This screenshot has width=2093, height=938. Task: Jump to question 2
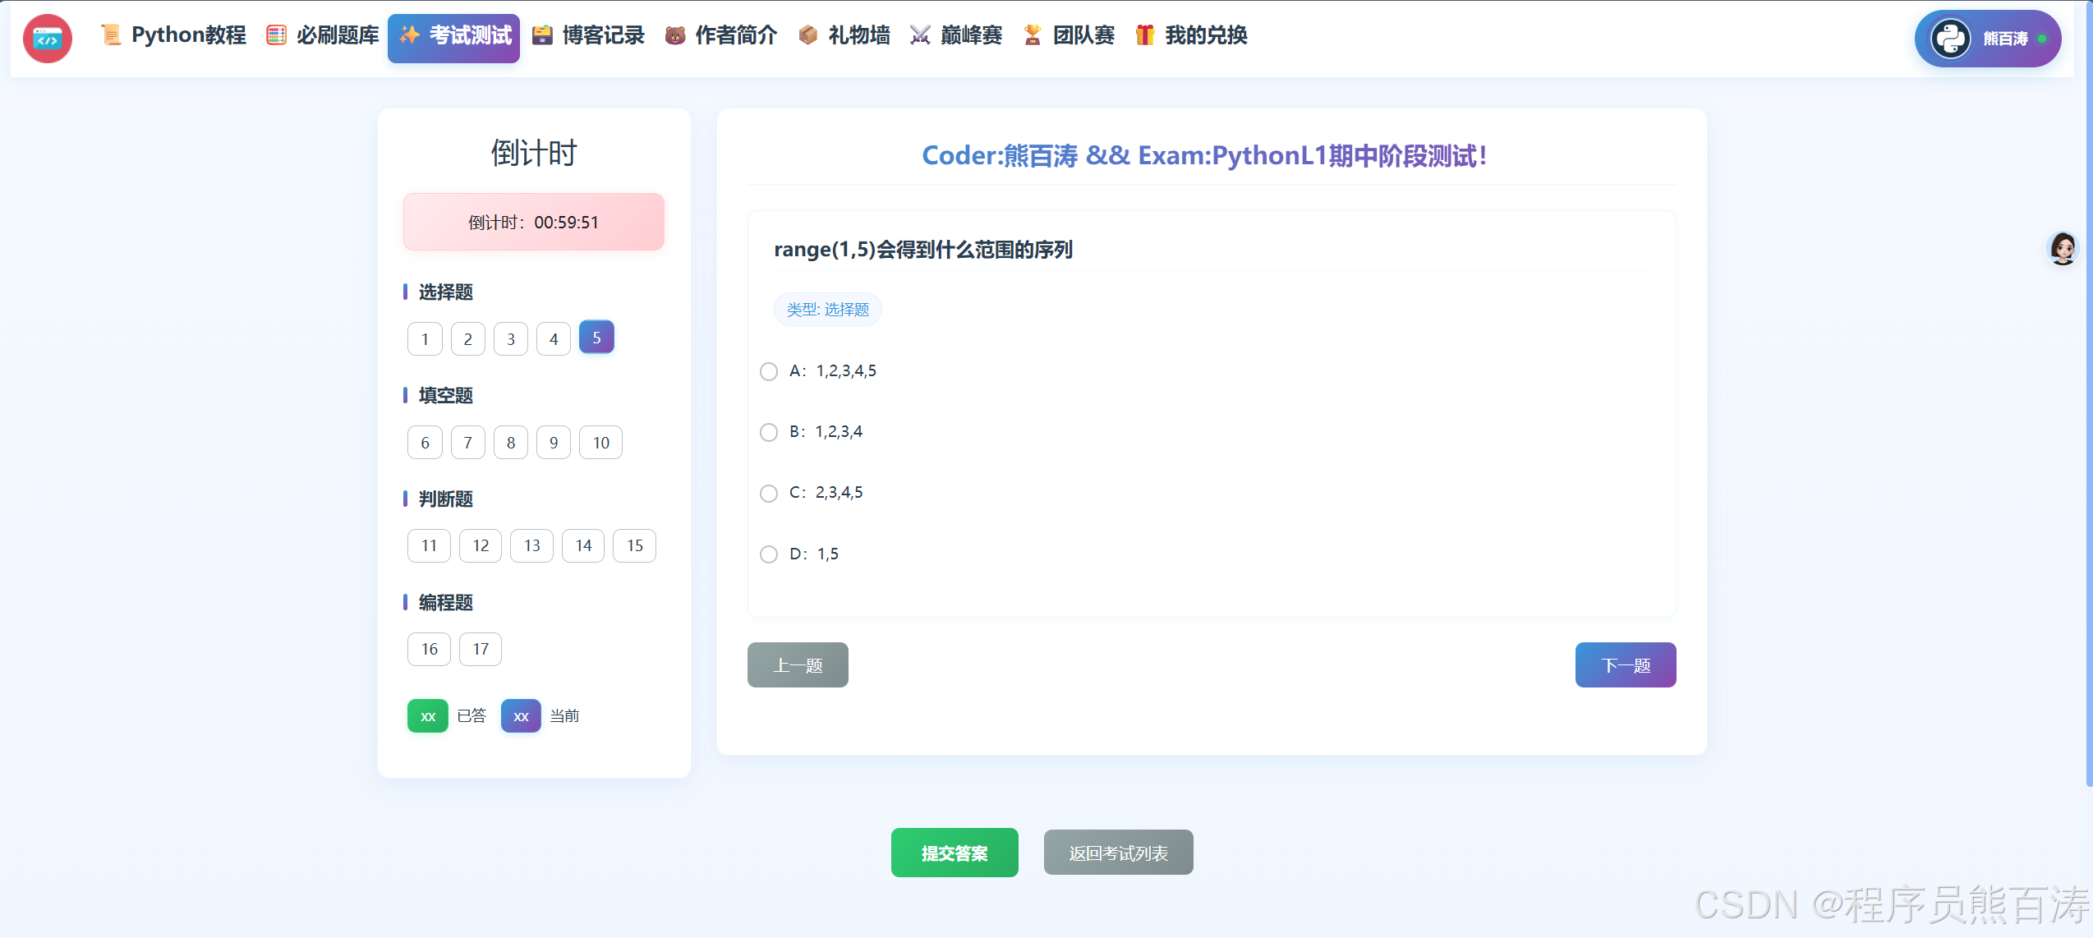click(468, 339)
